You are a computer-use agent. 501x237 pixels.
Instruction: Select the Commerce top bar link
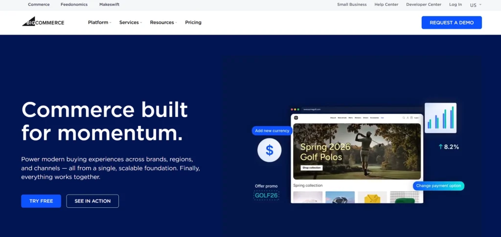coord(39,4)
